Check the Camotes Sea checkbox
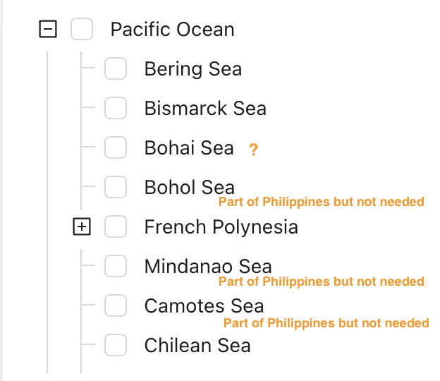 pos(116,306)
